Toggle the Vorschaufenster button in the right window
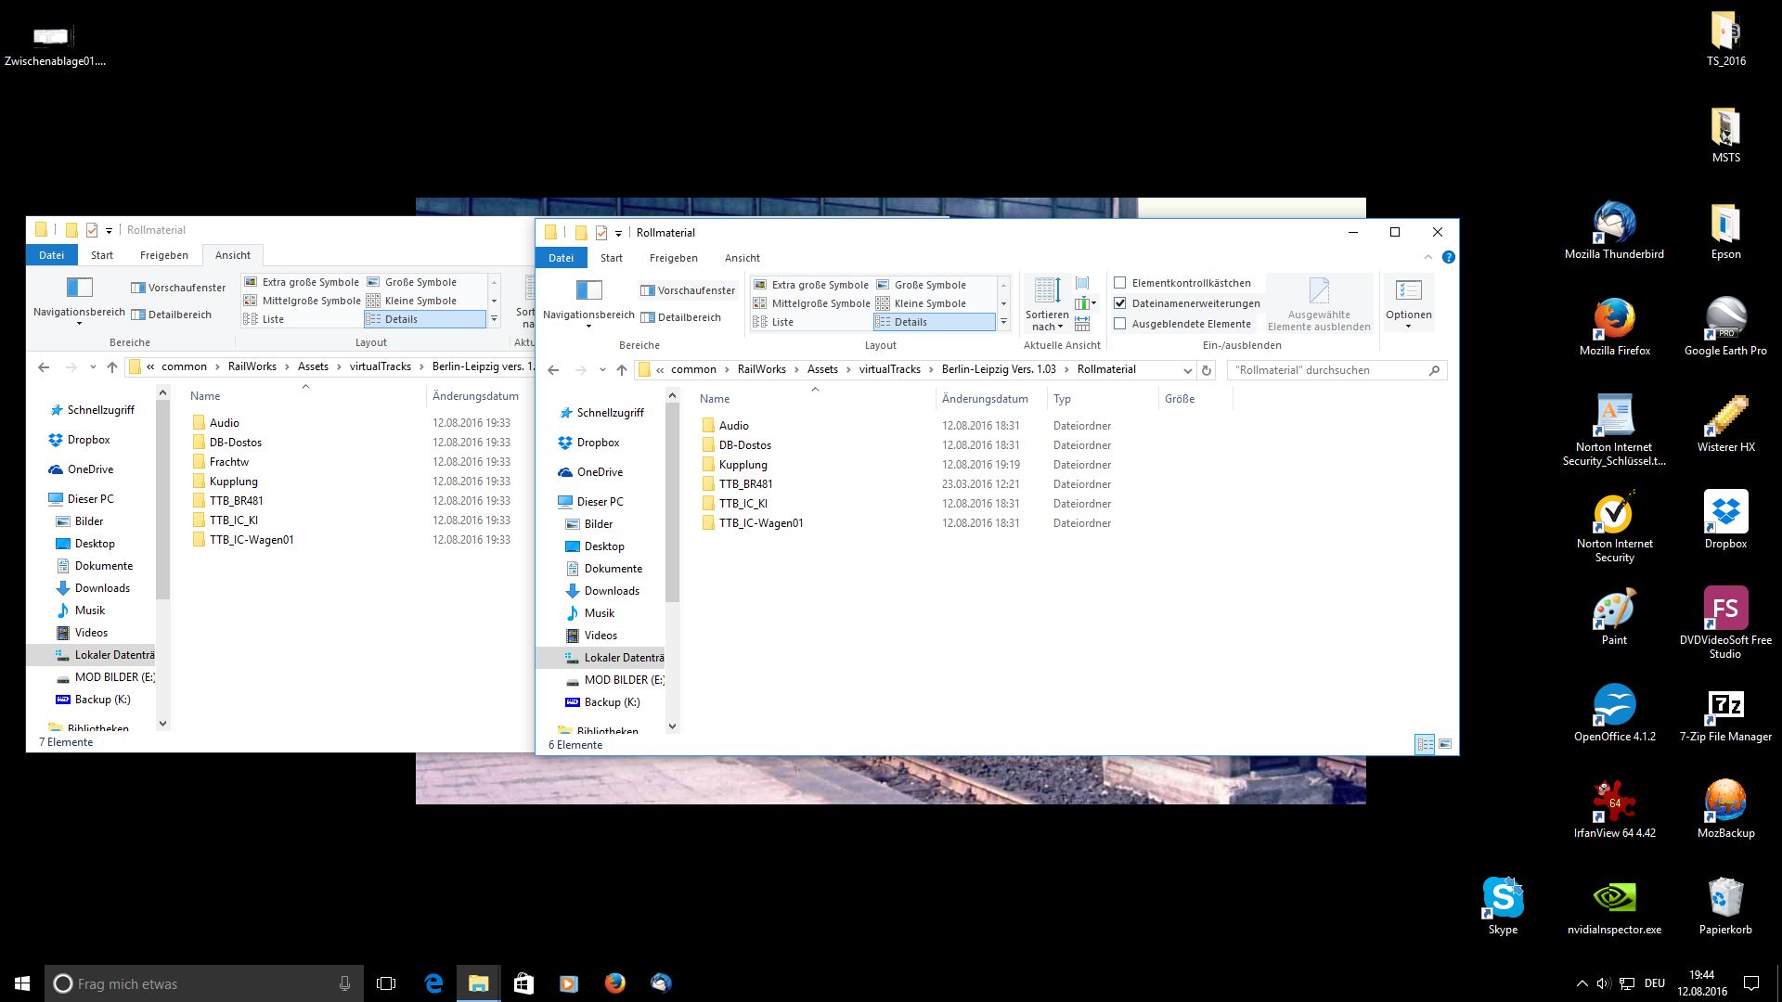Screen dimensions: 1782x1002 click(688, 290)
